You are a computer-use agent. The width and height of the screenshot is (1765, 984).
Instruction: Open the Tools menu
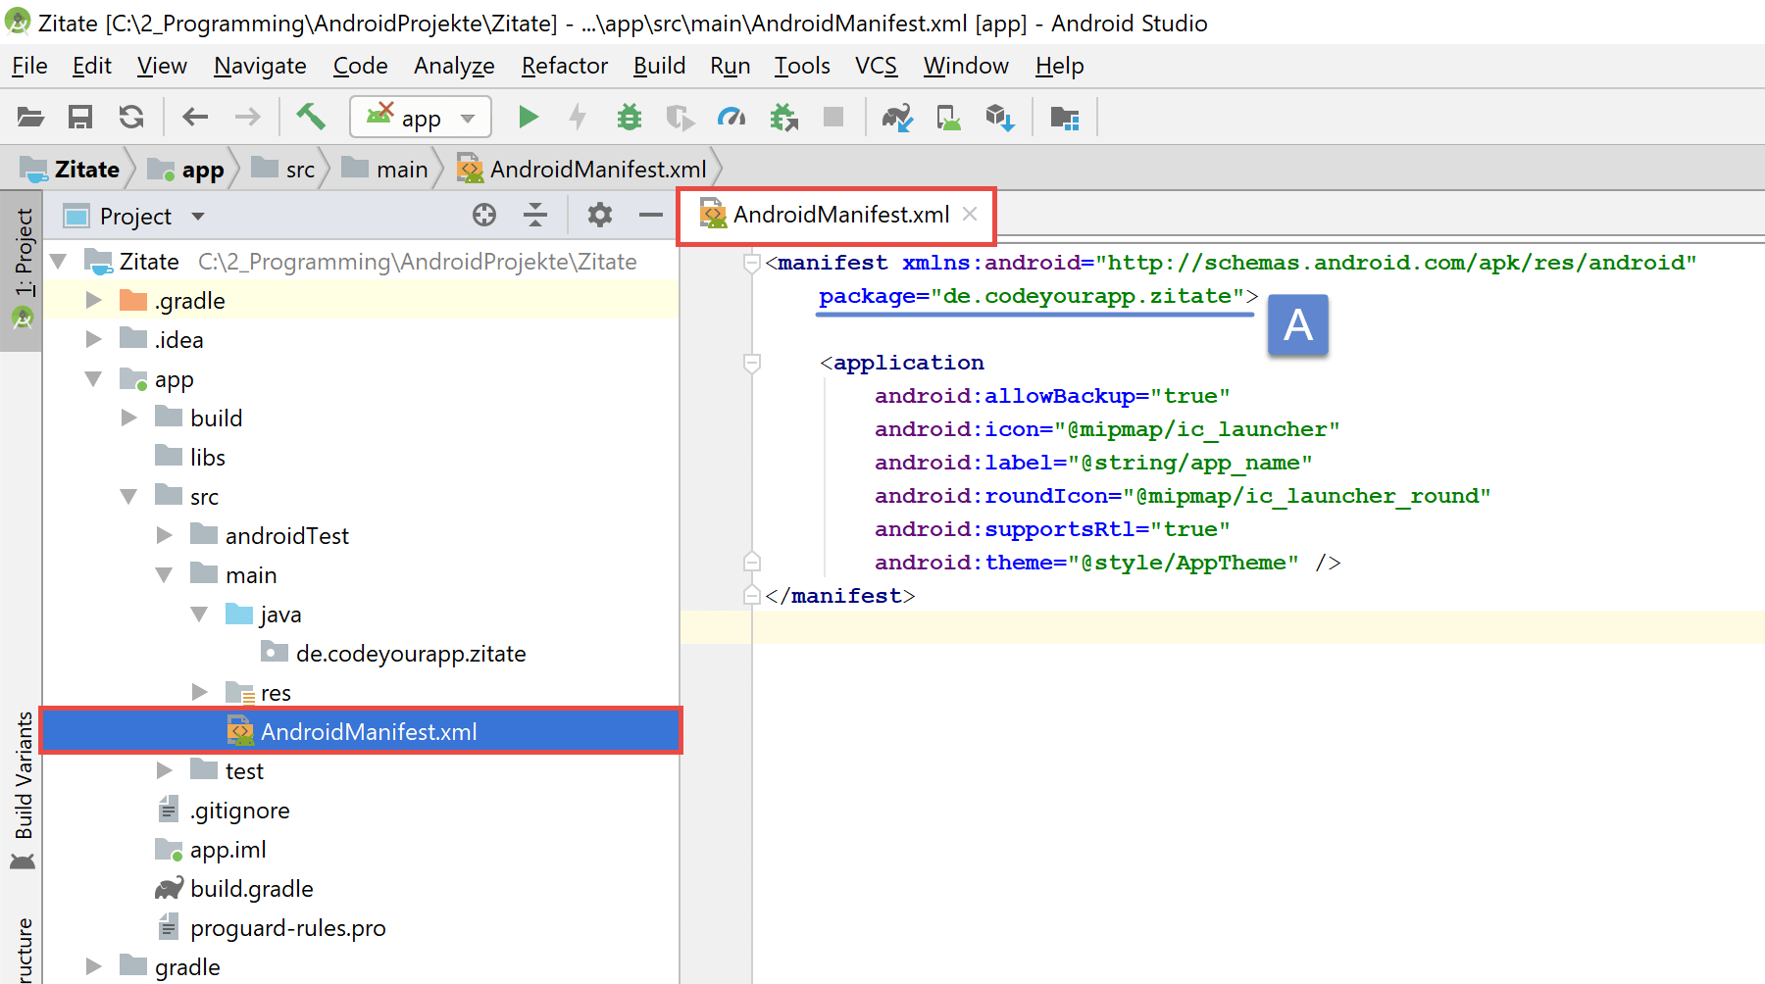(802, 66)
